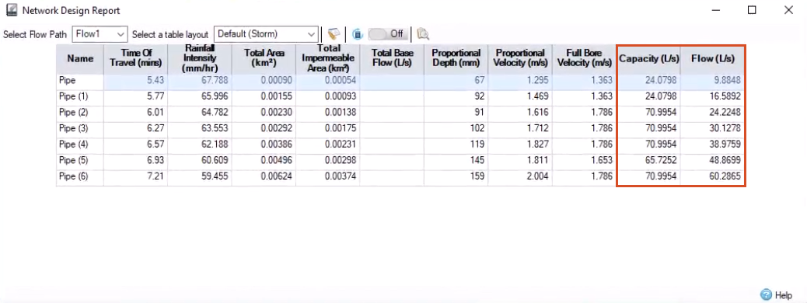807x303 pixels.
Task: Select the Pipe (4) row name
Action: [x=80, y=145]
